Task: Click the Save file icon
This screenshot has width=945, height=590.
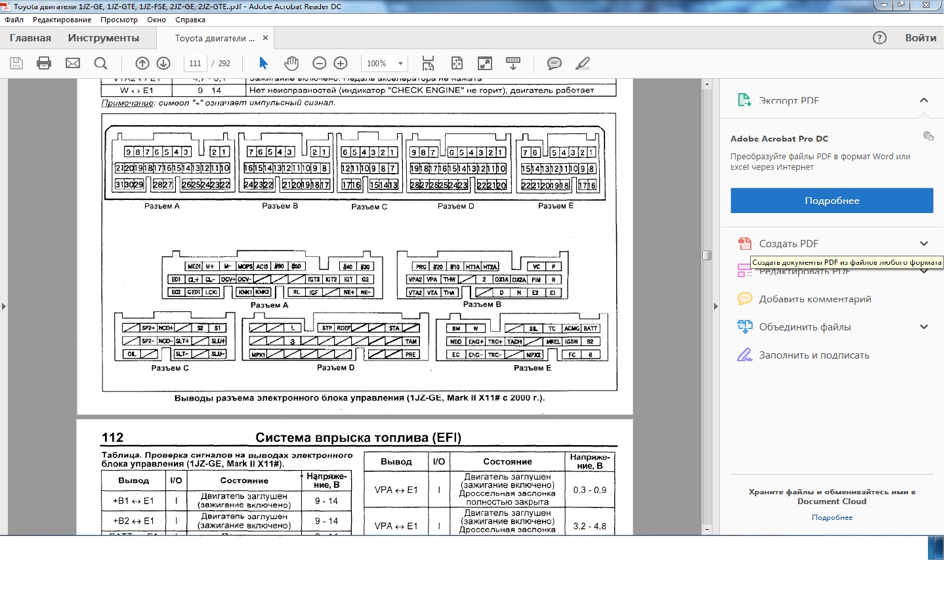Action: pyautogui.click(x=16, y=64)
